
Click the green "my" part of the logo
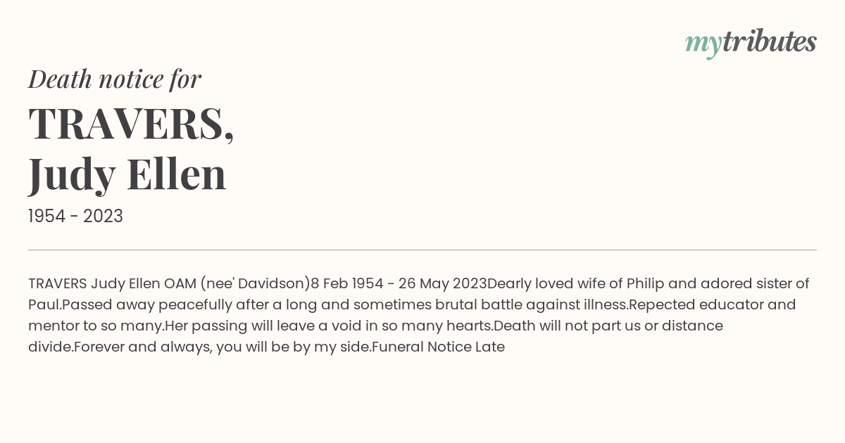703,45
